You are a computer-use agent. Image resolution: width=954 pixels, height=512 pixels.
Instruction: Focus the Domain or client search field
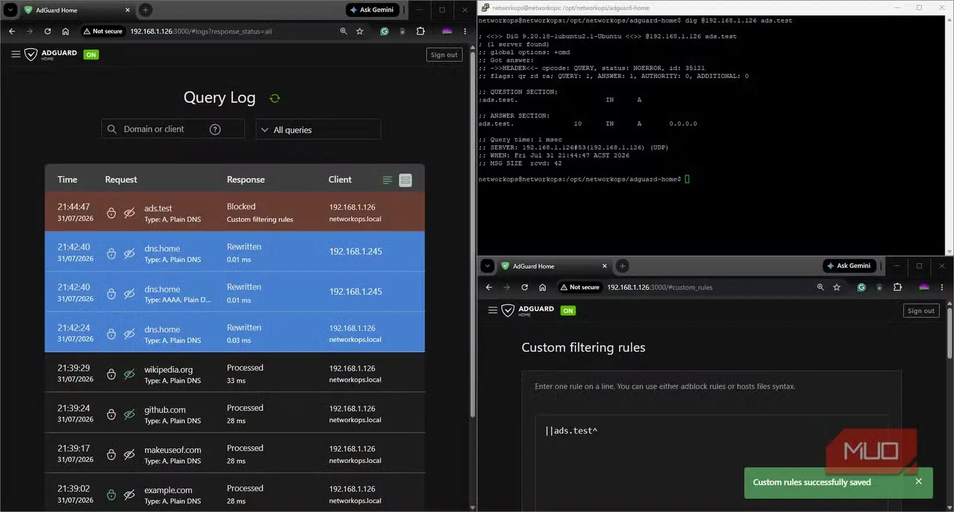click(x=173, y=129)
